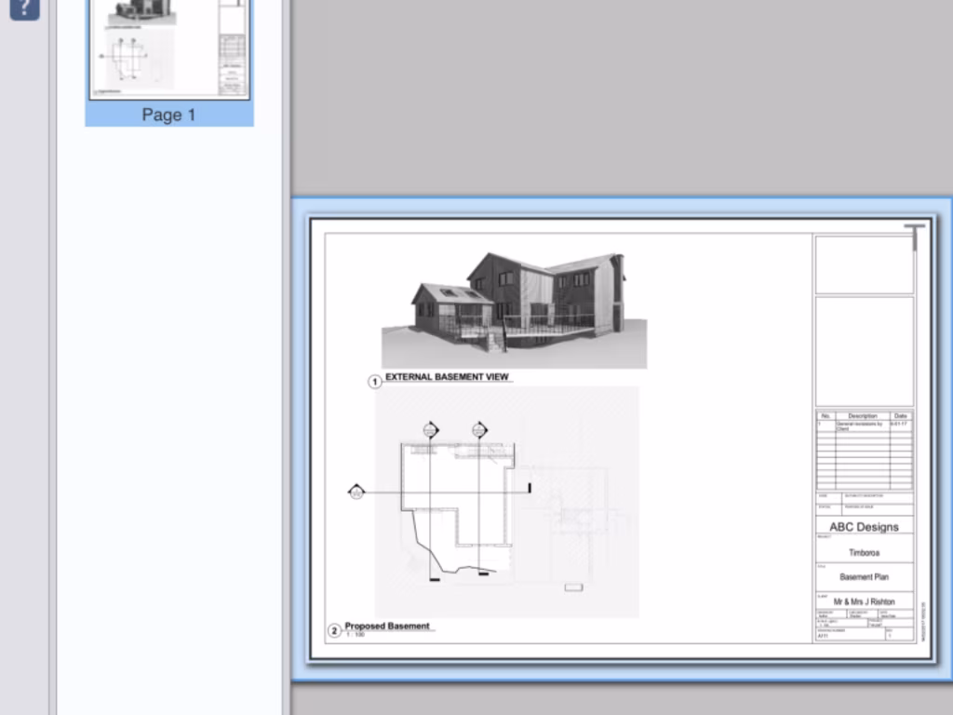The width and height of the screenshot is (953, 715).
Task: Click the T-shaped cursor at page corner
Action: [916, 236]
